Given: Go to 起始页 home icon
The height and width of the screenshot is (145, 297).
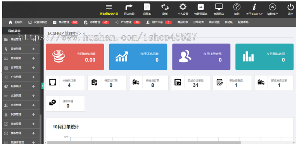Looking at the screenshot, I should tap(10, 22).
